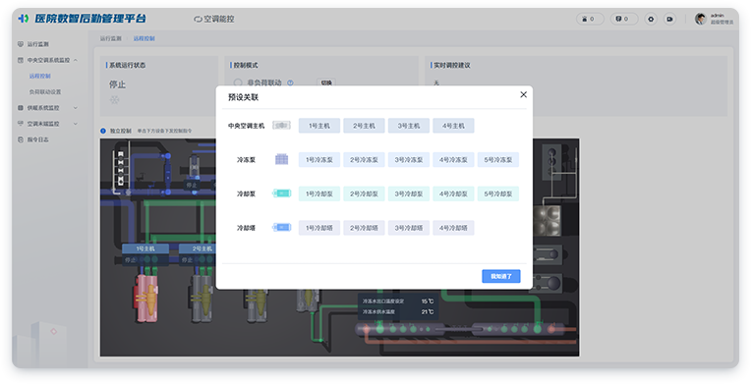Choose 1号冷冻泵 in the dialog
Viewport: 751px width, 384px height.
(319, 160)
